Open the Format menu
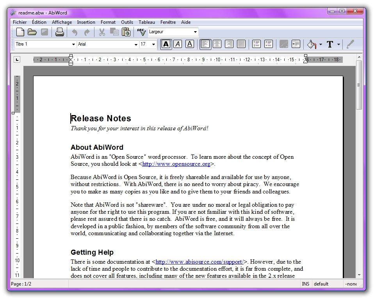The image size is (374, 298). click(108, 22)
